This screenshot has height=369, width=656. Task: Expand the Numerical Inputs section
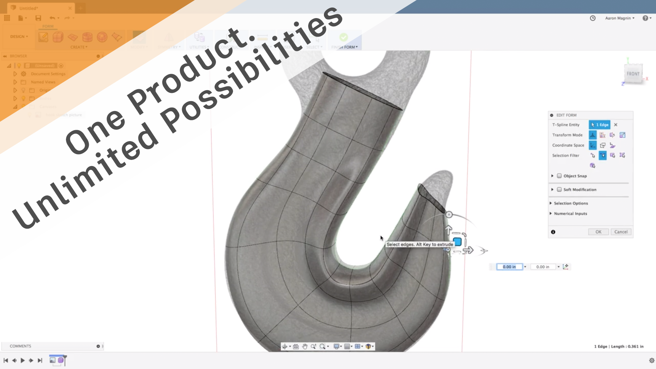tap(570, 214)
